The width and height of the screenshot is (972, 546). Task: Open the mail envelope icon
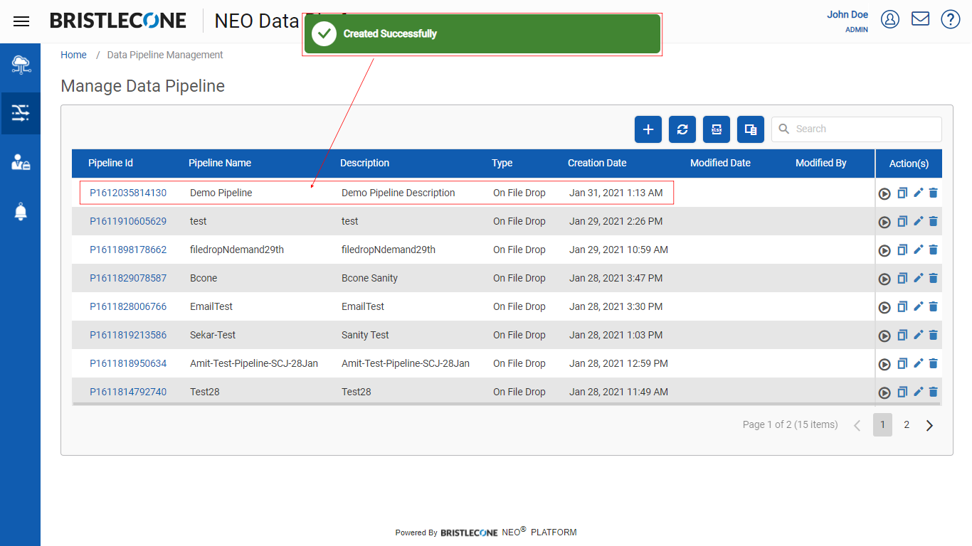(x=921, y=19)
